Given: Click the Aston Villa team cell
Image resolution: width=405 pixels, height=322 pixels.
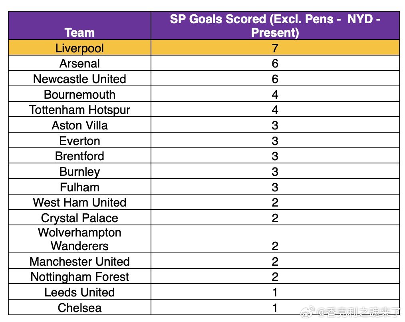Looking at the screenshot, I should (79, 125).
